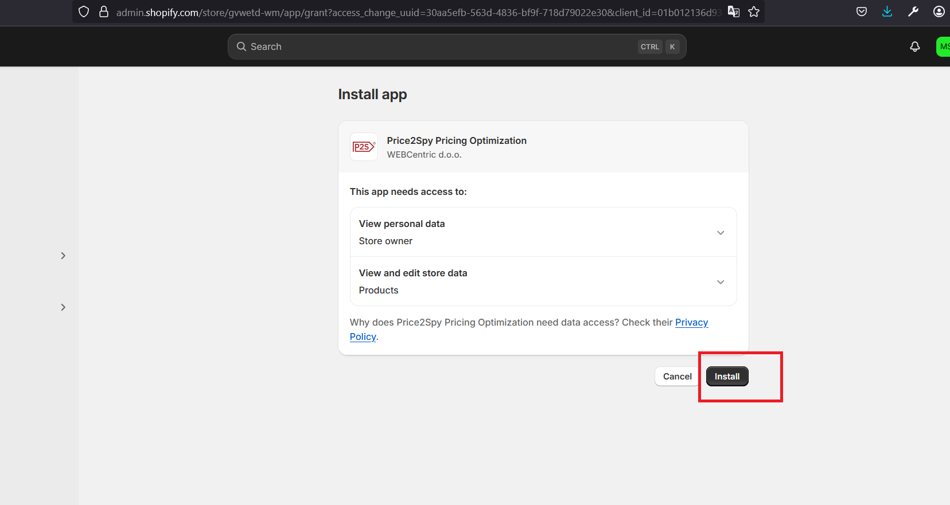Open the Privacy Policy link
The width and height of the screenshot is (950, 505).
tap(691, 322)
